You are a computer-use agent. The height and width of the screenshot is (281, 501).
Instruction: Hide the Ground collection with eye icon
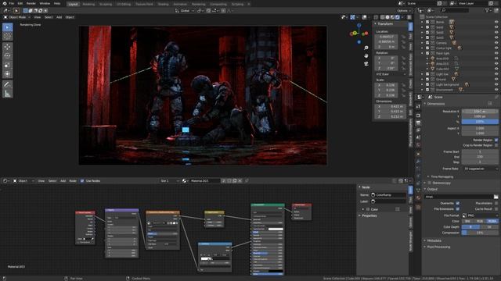(496, 80)
